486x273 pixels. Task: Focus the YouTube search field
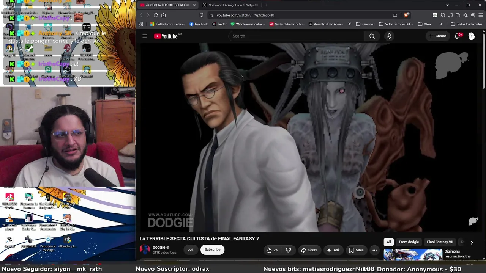(296, 36)
